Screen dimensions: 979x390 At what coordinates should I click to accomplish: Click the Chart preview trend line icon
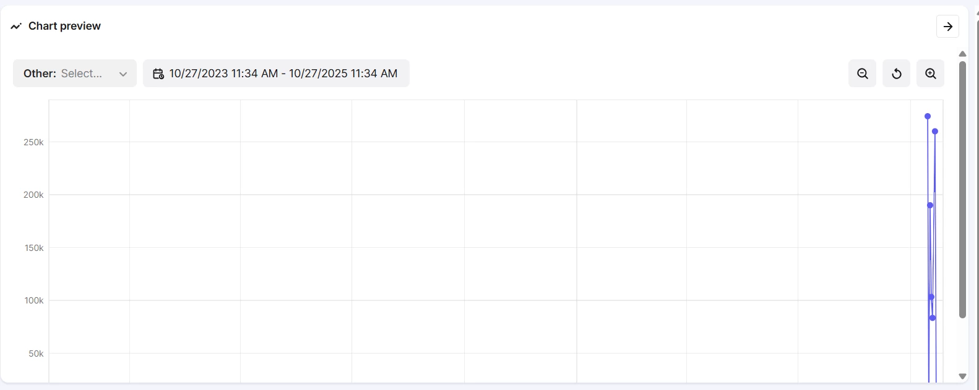16,26
